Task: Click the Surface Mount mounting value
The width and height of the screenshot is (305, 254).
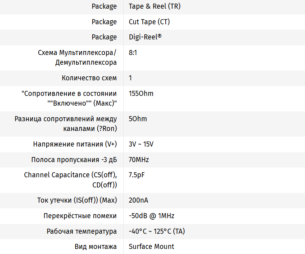Action: (151, 246)
